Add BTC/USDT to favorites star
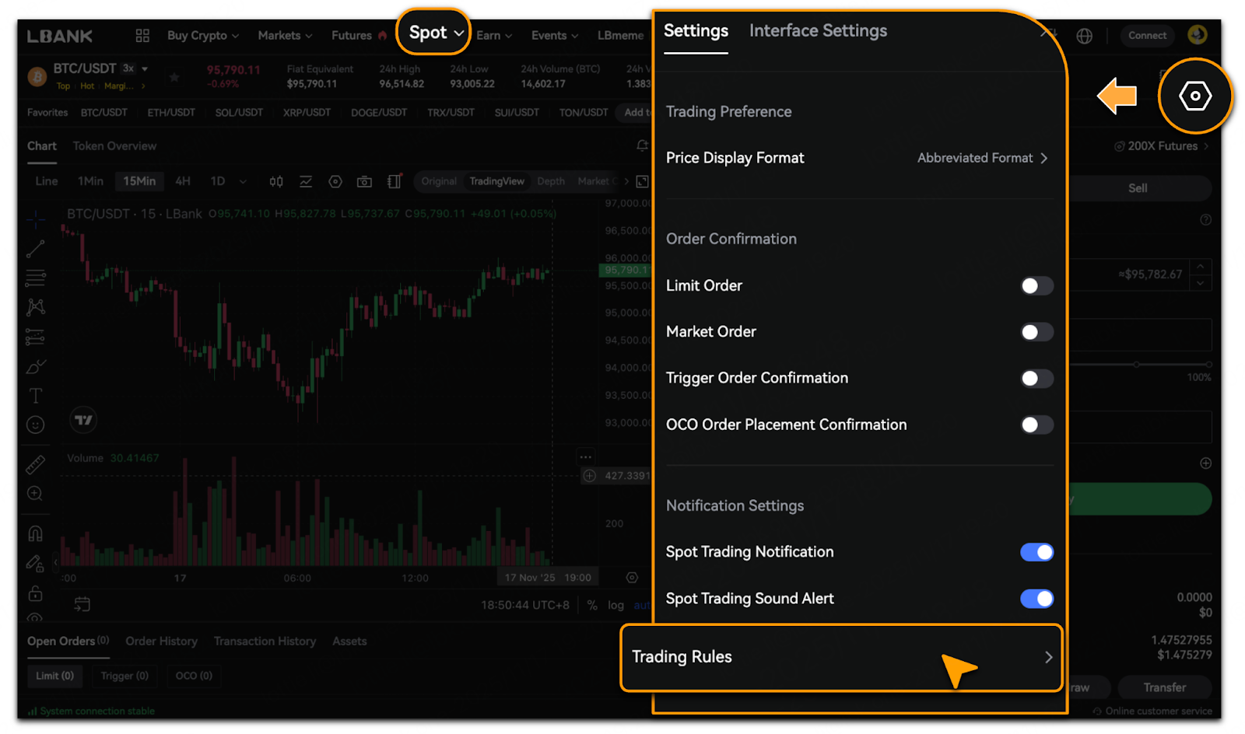This screenshot has width=1245, height=734. coord(174,76)
